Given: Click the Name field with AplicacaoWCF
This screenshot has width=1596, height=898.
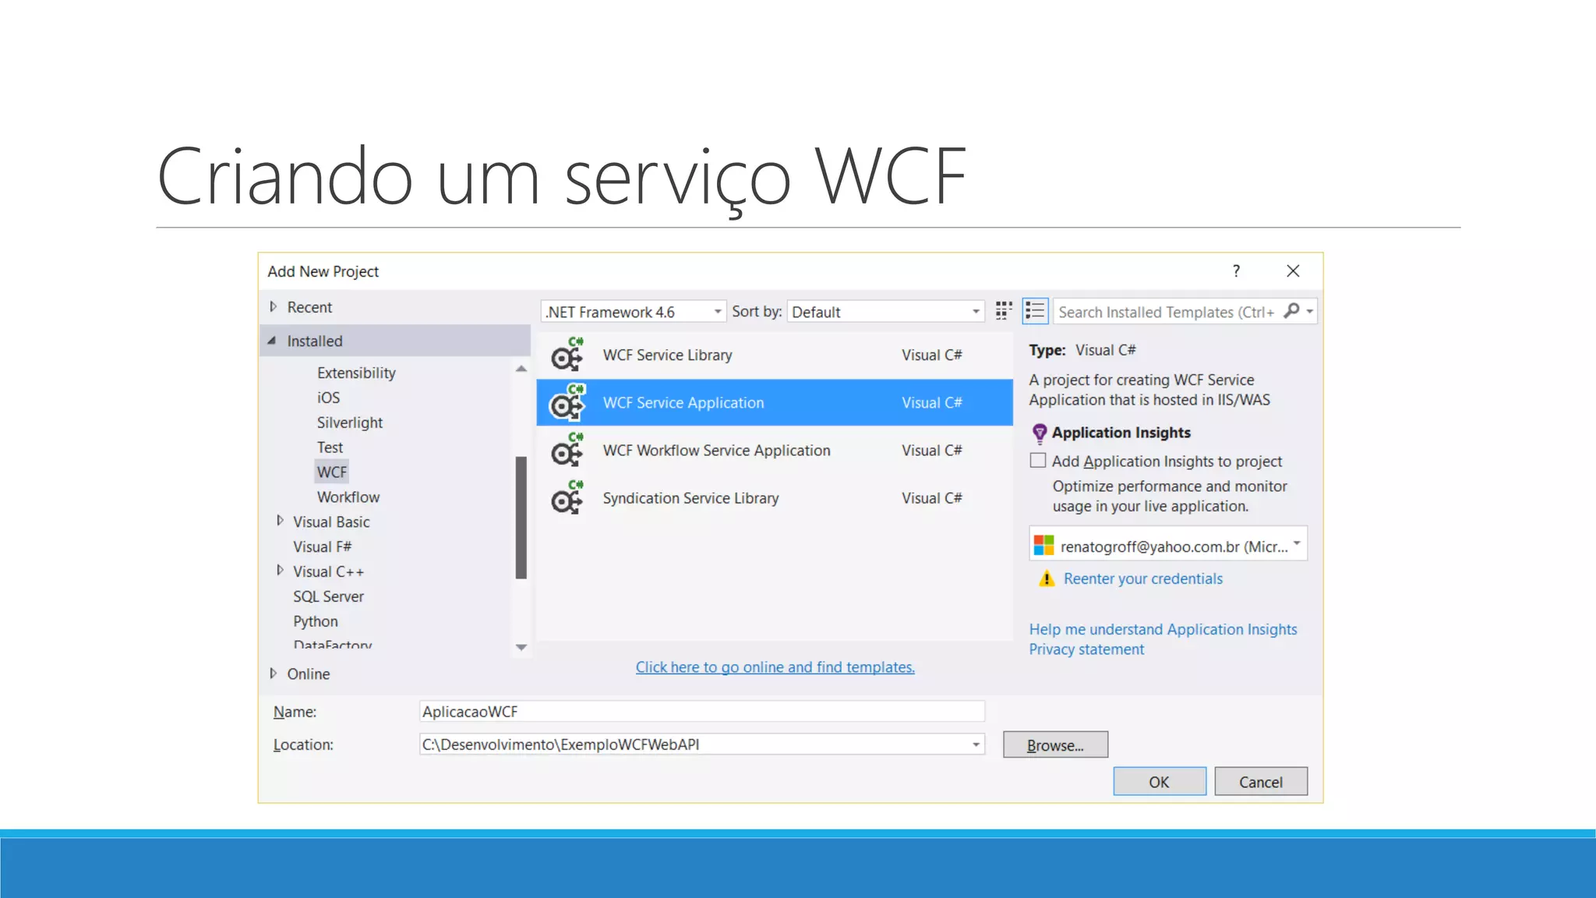Looking at the screenshot, I should pyautogui.click(x=701, y=711).
